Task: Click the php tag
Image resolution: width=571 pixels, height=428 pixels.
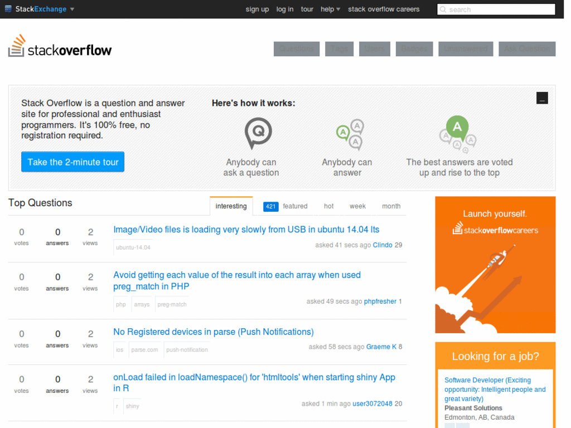Action: coord(121,304)
